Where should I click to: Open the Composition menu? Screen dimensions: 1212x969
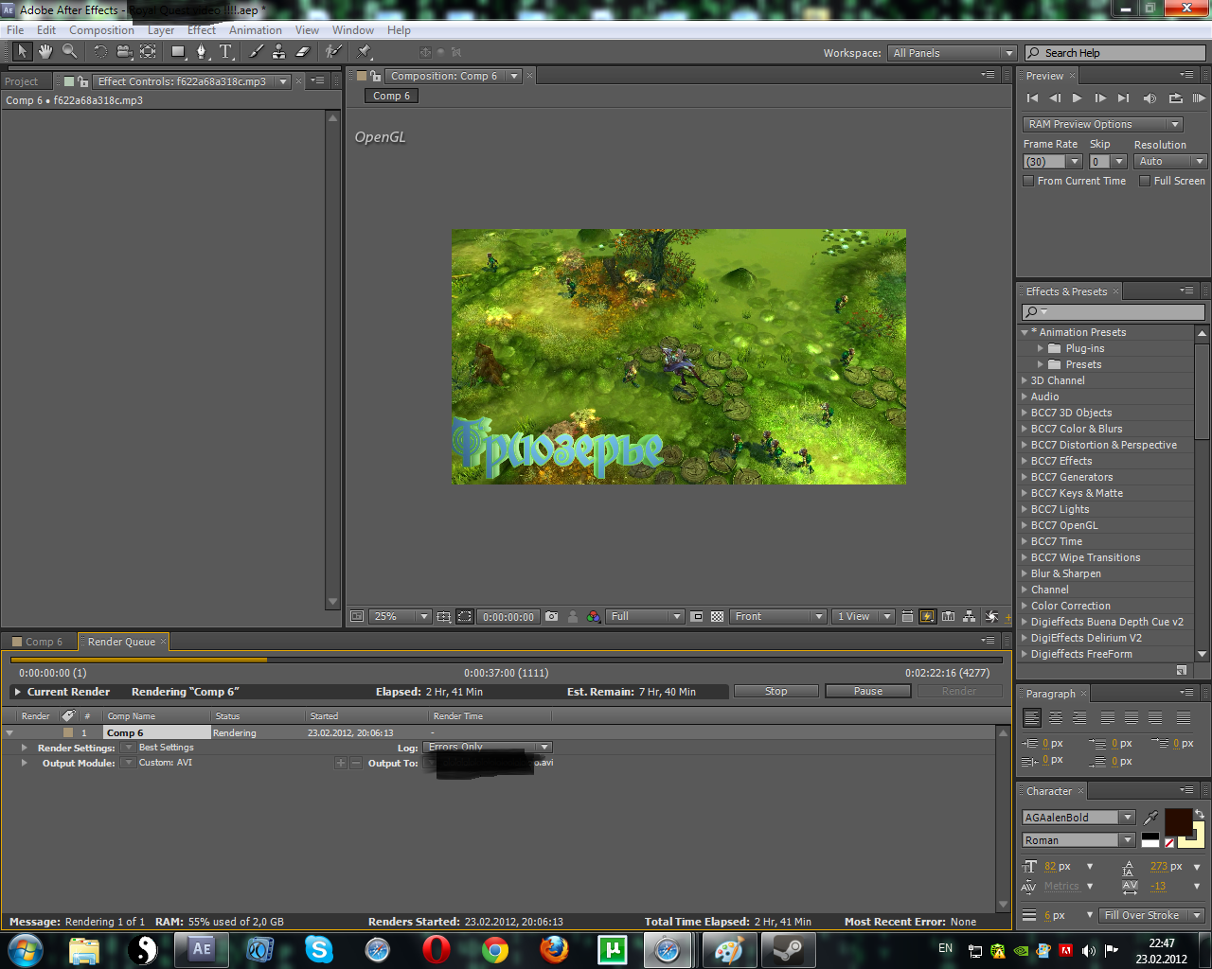pos(101,30)
